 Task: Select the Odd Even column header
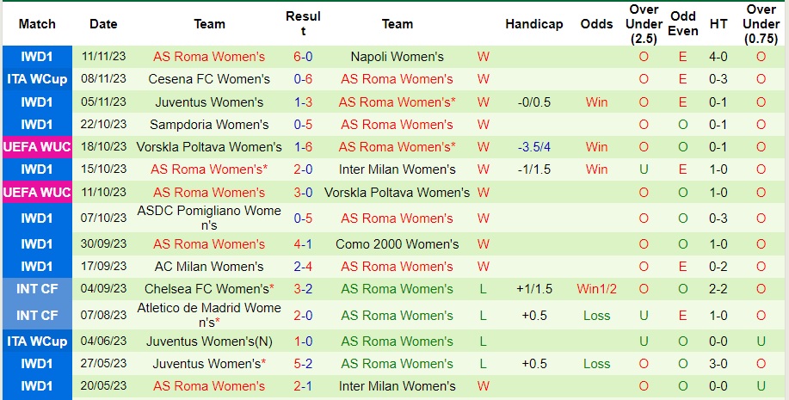(683, 24)
